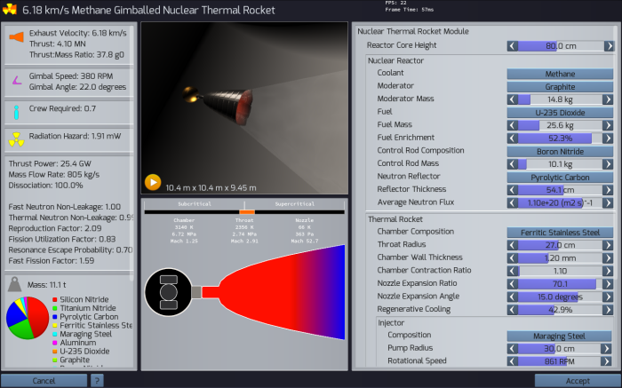Click the rocket diagram nozzle cross-section
This screenshot has width=622, height=388.
click(x=267, y=291)
